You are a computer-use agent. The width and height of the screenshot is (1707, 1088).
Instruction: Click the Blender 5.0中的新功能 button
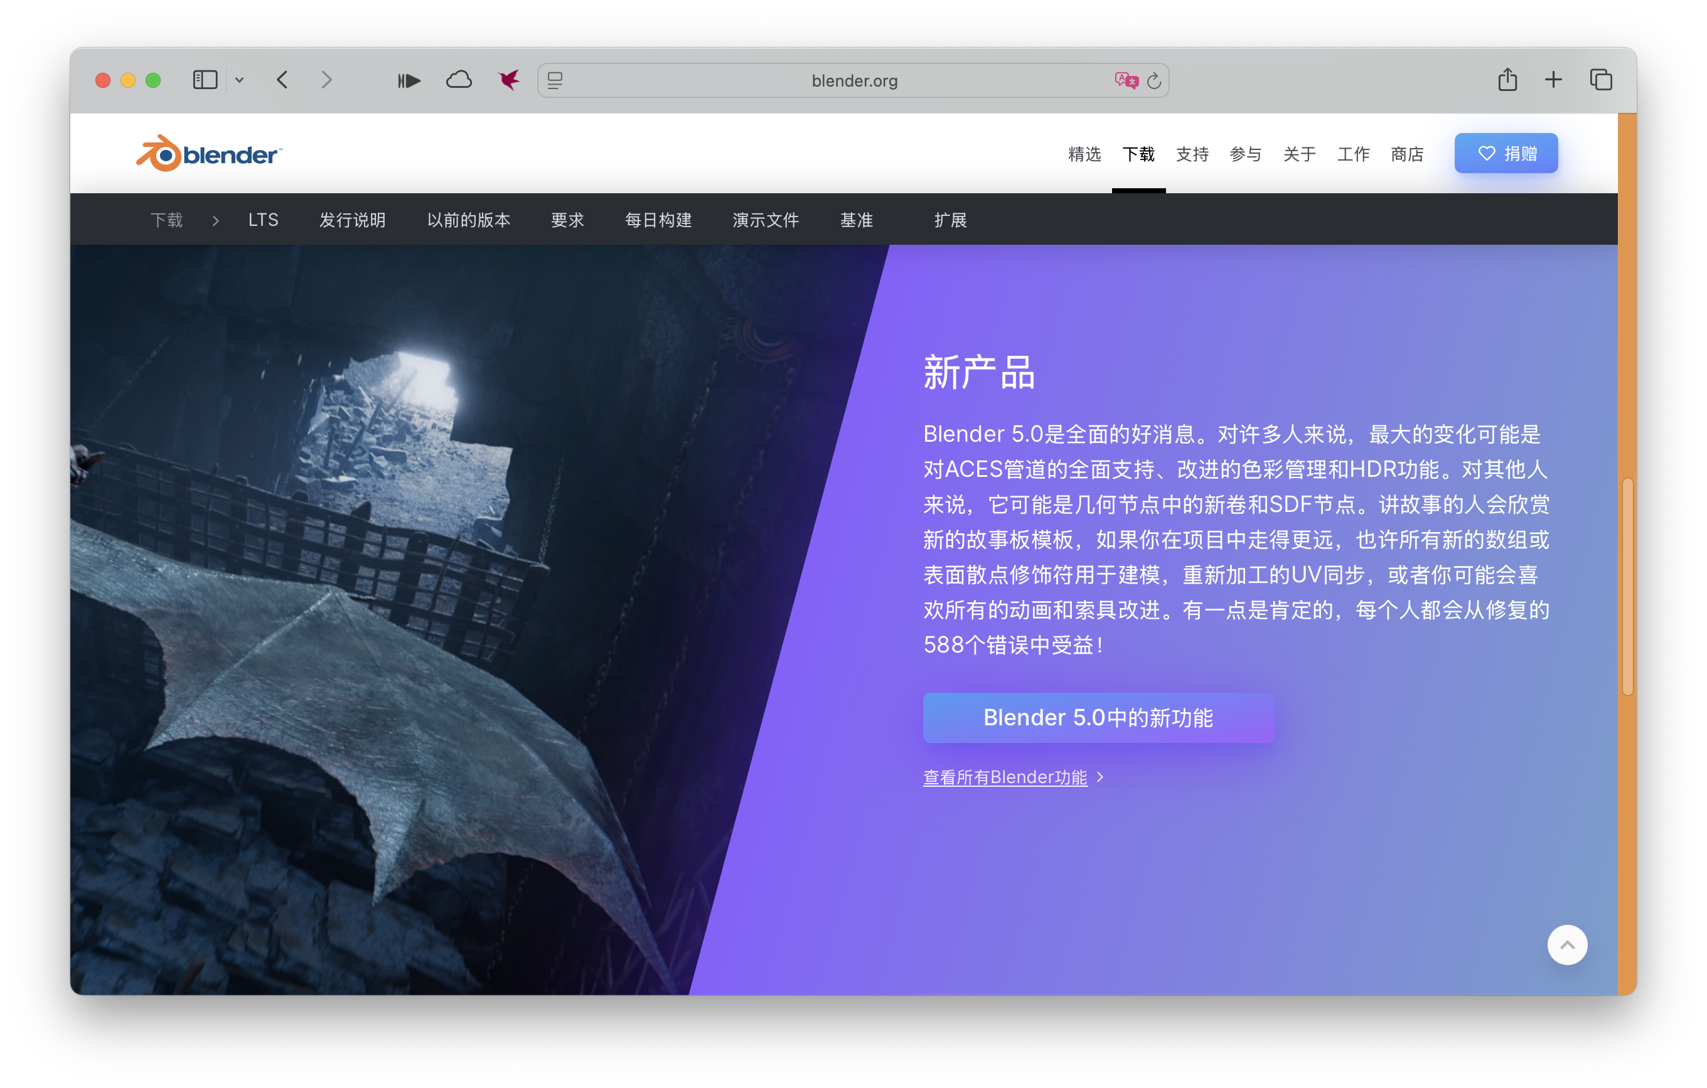[1098, 717]
